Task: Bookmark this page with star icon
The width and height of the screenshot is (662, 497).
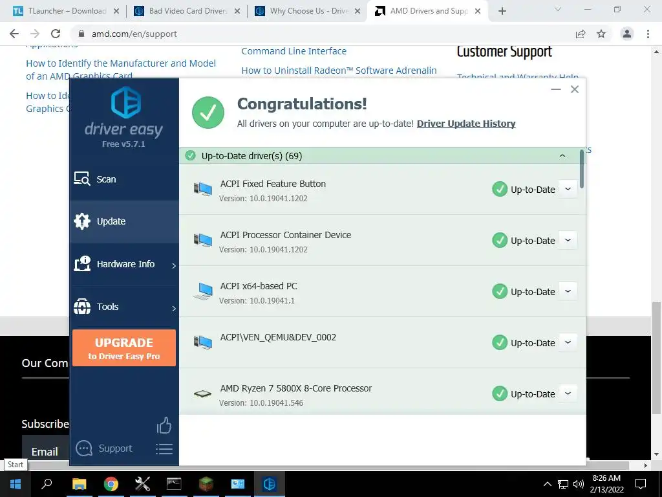Action: pos(601,34)
